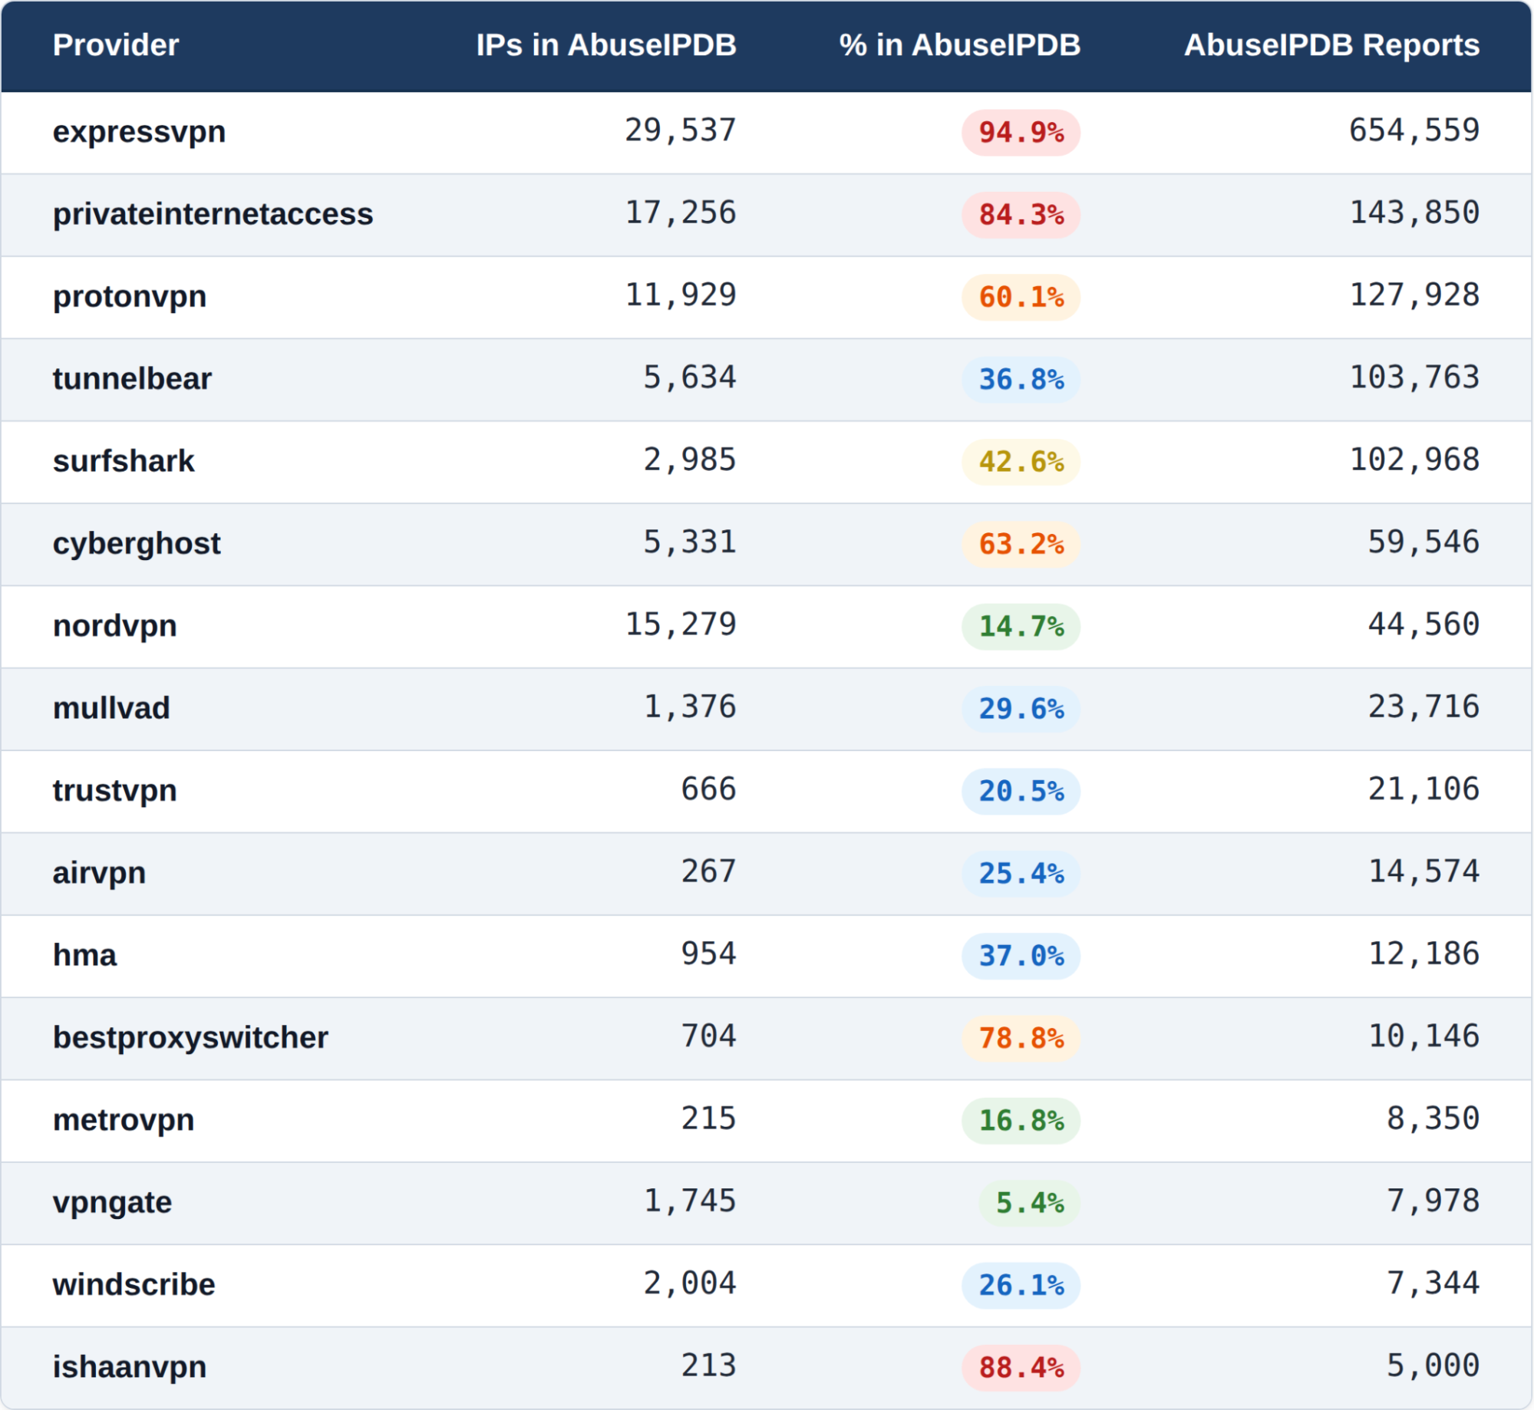Click the expressvpn provider name
Viewport: 1534px width, 1410px height.
coord(139,132)
